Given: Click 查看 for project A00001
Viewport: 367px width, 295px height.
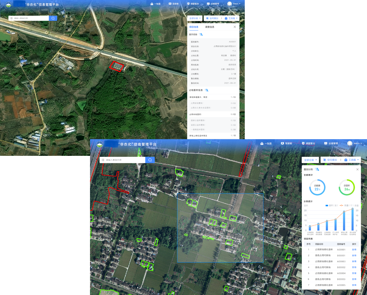Looking at the screenshot, I should tap(354, 250).
